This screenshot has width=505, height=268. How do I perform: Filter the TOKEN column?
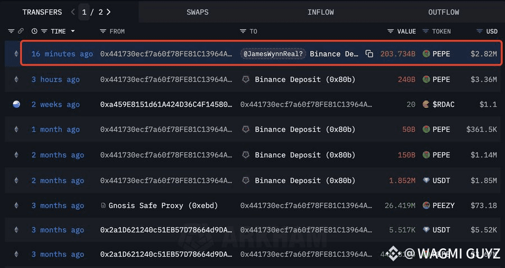(x=426, y=31)
